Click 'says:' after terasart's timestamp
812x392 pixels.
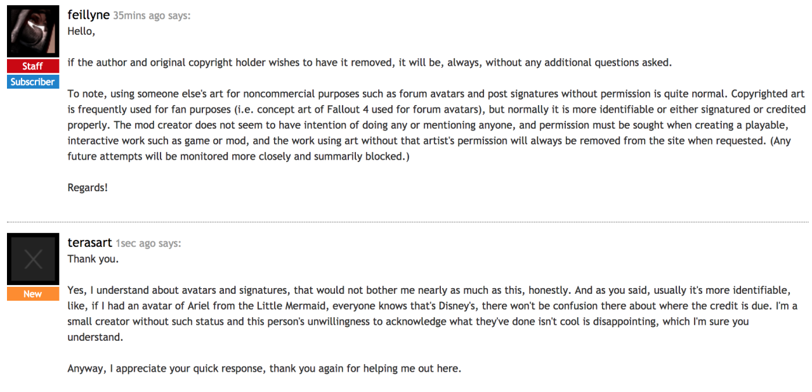click(x=169, y=243)
